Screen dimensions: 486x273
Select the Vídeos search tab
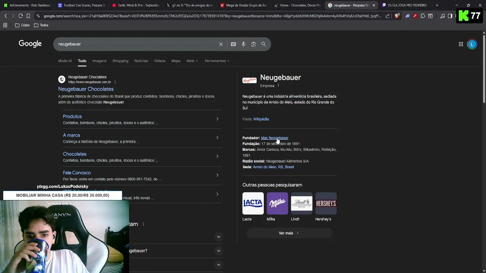click(x=159, y=61)
